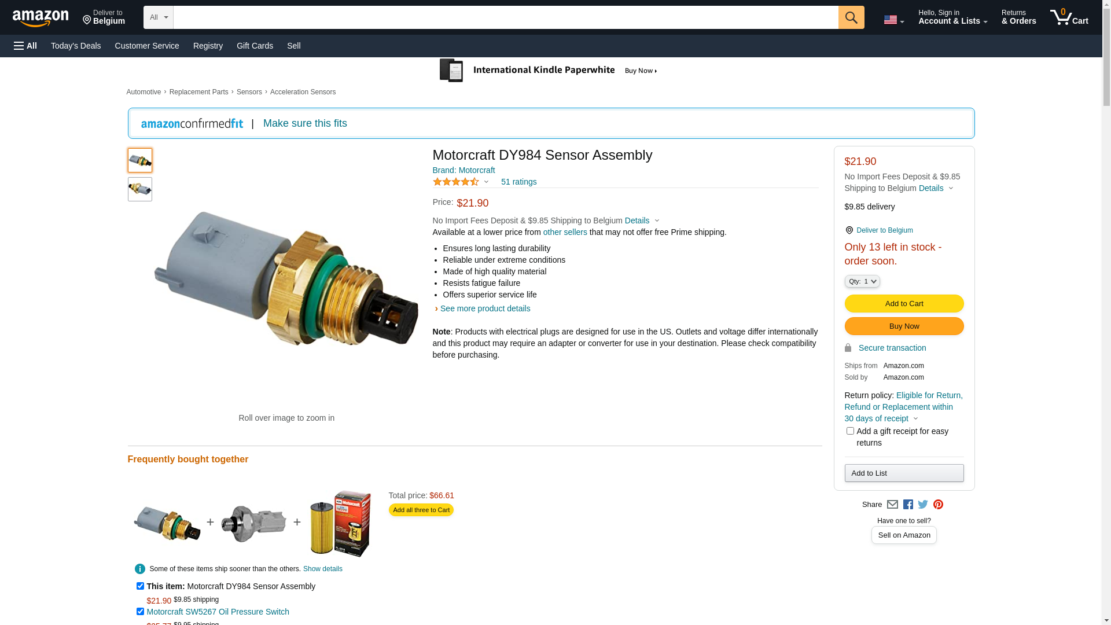The height and width of the screenshot is (625, 1111).
Task: Open the 51 ratings link
Action: tap(518, 182)
